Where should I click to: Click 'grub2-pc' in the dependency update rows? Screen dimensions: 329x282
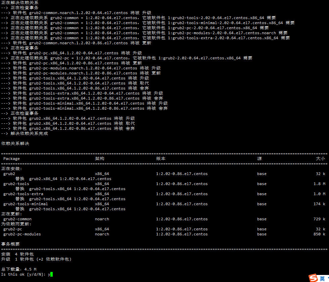pyautogui.click(x=13, y=229)
